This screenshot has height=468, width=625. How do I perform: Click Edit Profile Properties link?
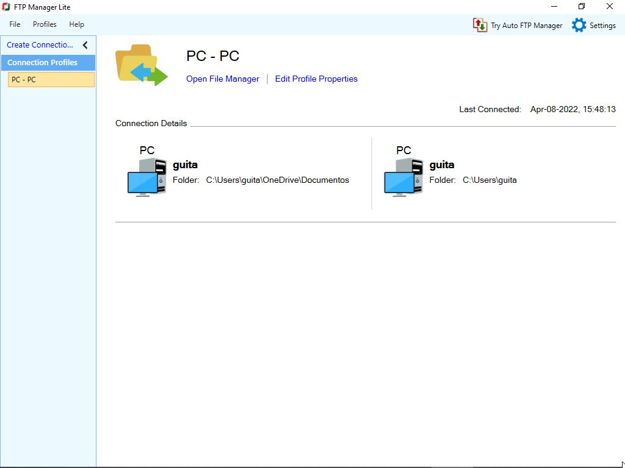pos(316,79)
